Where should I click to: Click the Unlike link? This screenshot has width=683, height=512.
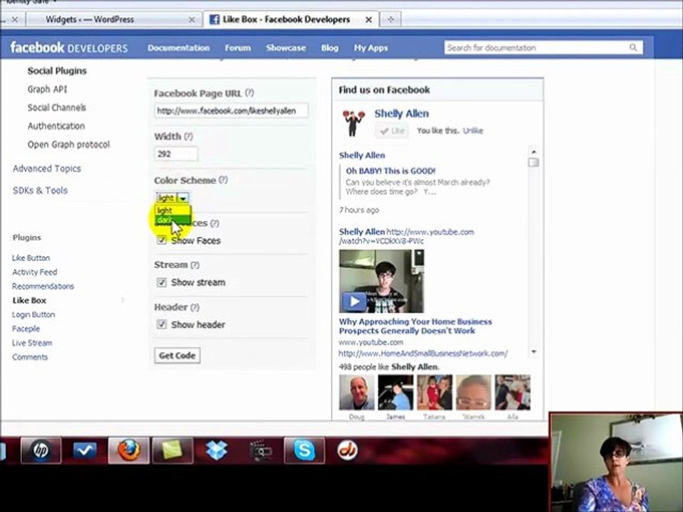click(472, 131)
